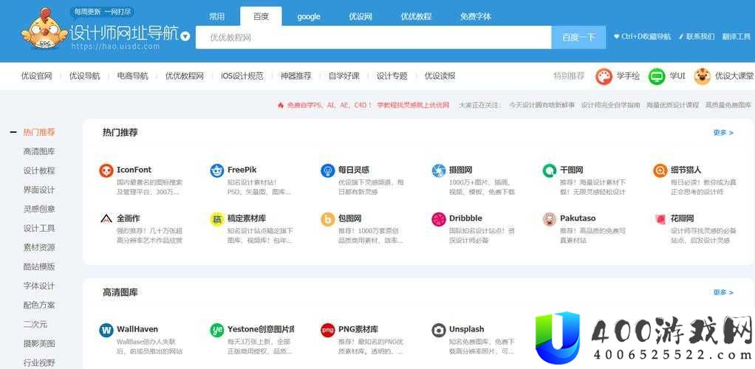Click the 百度一下 search button

578,38
